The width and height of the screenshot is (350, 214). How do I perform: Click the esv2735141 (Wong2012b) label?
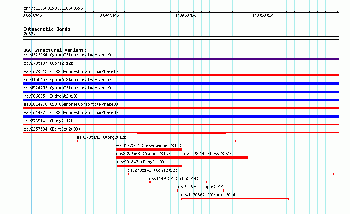click(x=50, y=121)
